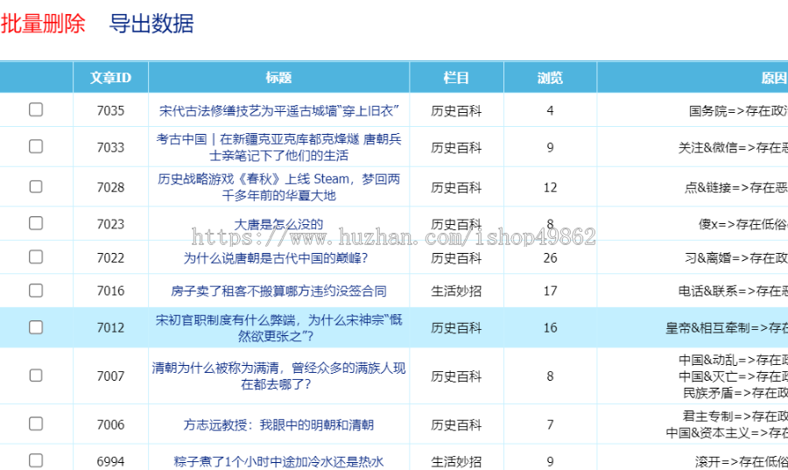
Task: Click reason text 点&链接=>存在
Action: pos(736,187)
